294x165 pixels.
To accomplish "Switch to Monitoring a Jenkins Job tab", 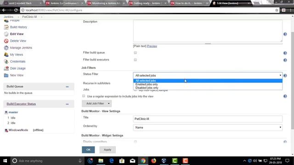I will pyautogui.click(x=106, y=3).
